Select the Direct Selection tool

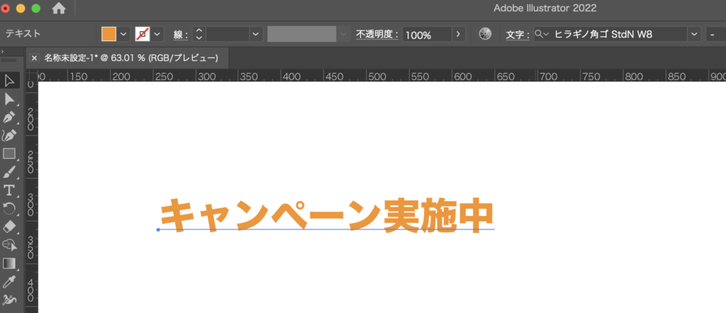pyautogui.click(x=9, y=99)
